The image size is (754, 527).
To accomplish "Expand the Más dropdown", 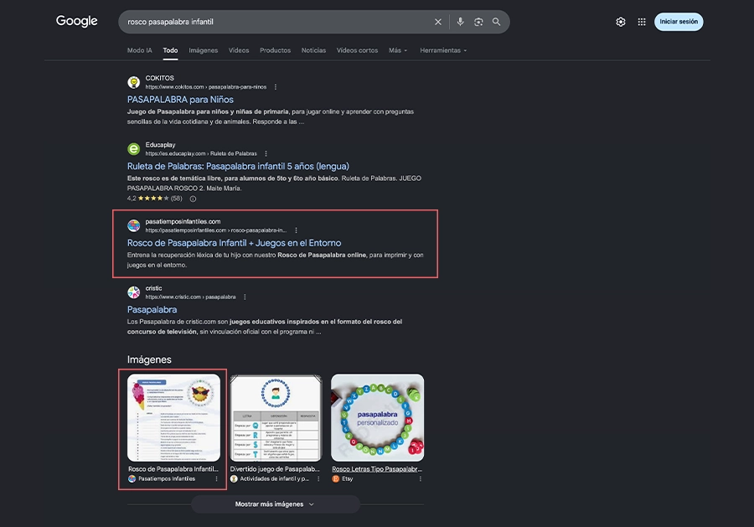I will click(398, 50).
